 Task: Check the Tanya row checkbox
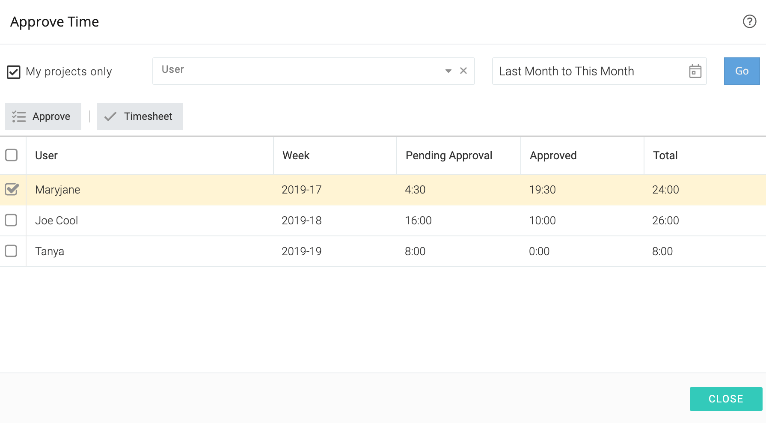[x=11, y=251]
